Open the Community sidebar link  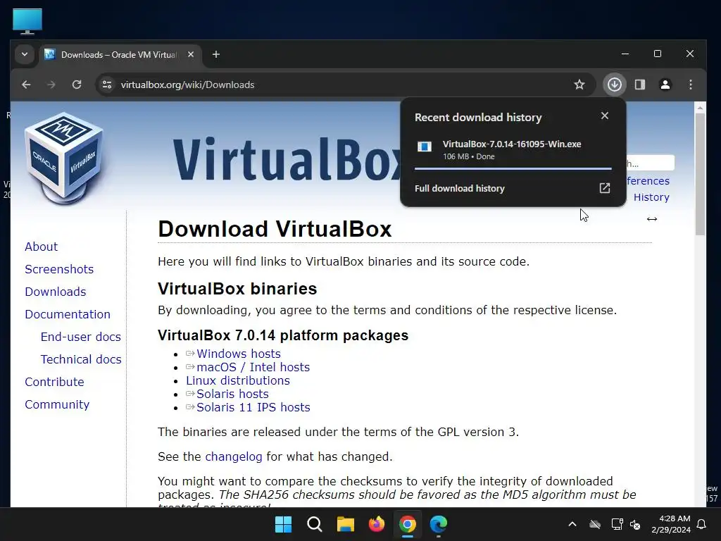pos(57,404)
